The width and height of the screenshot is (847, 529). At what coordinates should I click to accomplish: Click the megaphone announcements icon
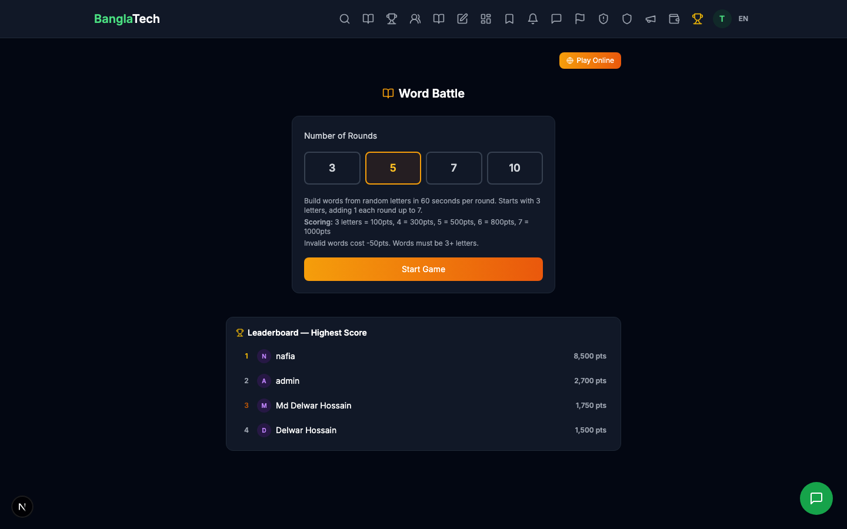pyautogui.click(x=651, y=19)
